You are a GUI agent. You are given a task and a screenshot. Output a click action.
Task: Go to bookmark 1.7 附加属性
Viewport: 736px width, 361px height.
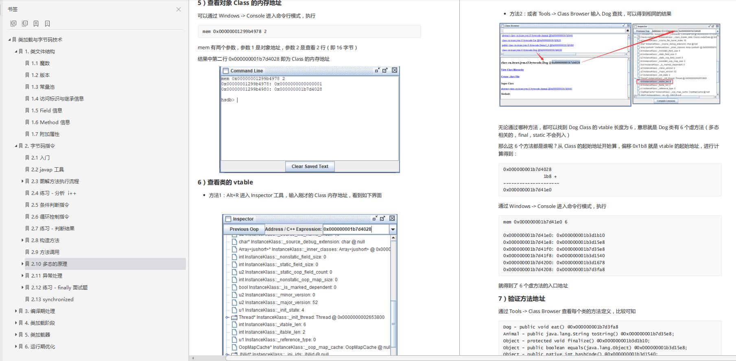45,134
